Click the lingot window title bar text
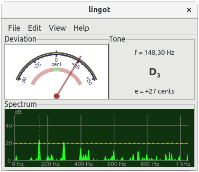 click(x=99, y=10)
